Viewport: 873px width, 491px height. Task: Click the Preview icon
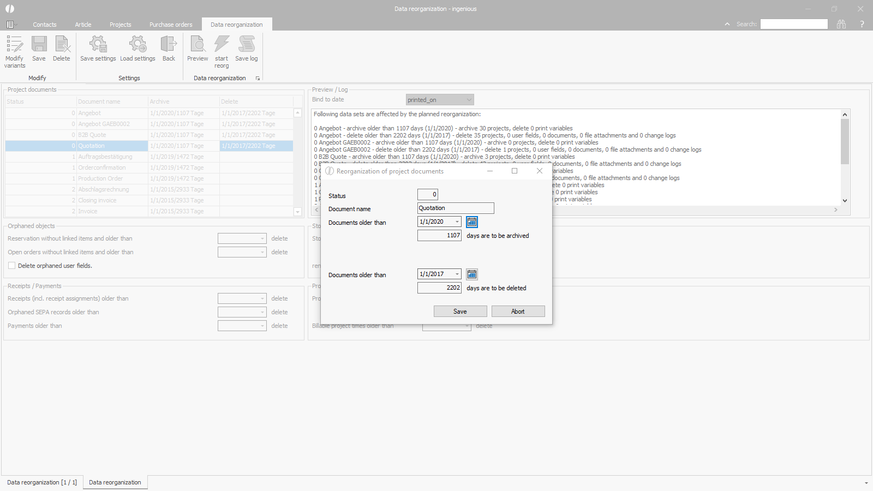coord(198,45)
